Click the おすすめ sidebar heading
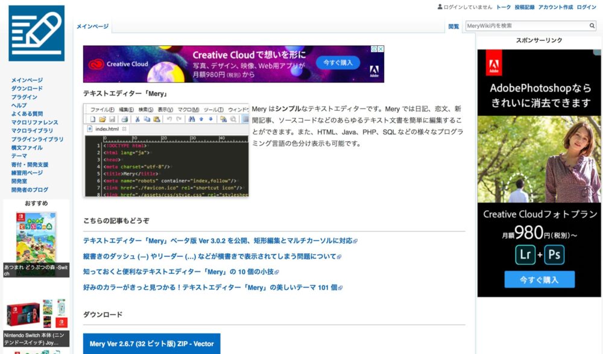Viewport: 603px width, 354px height. click(36, 203)
